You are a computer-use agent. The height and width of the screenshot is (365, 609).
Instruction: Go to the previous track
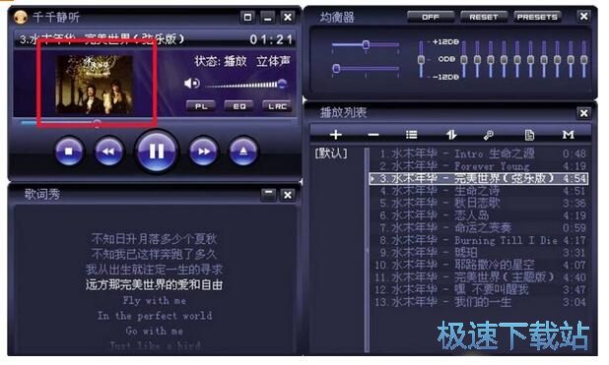(108, 152)
